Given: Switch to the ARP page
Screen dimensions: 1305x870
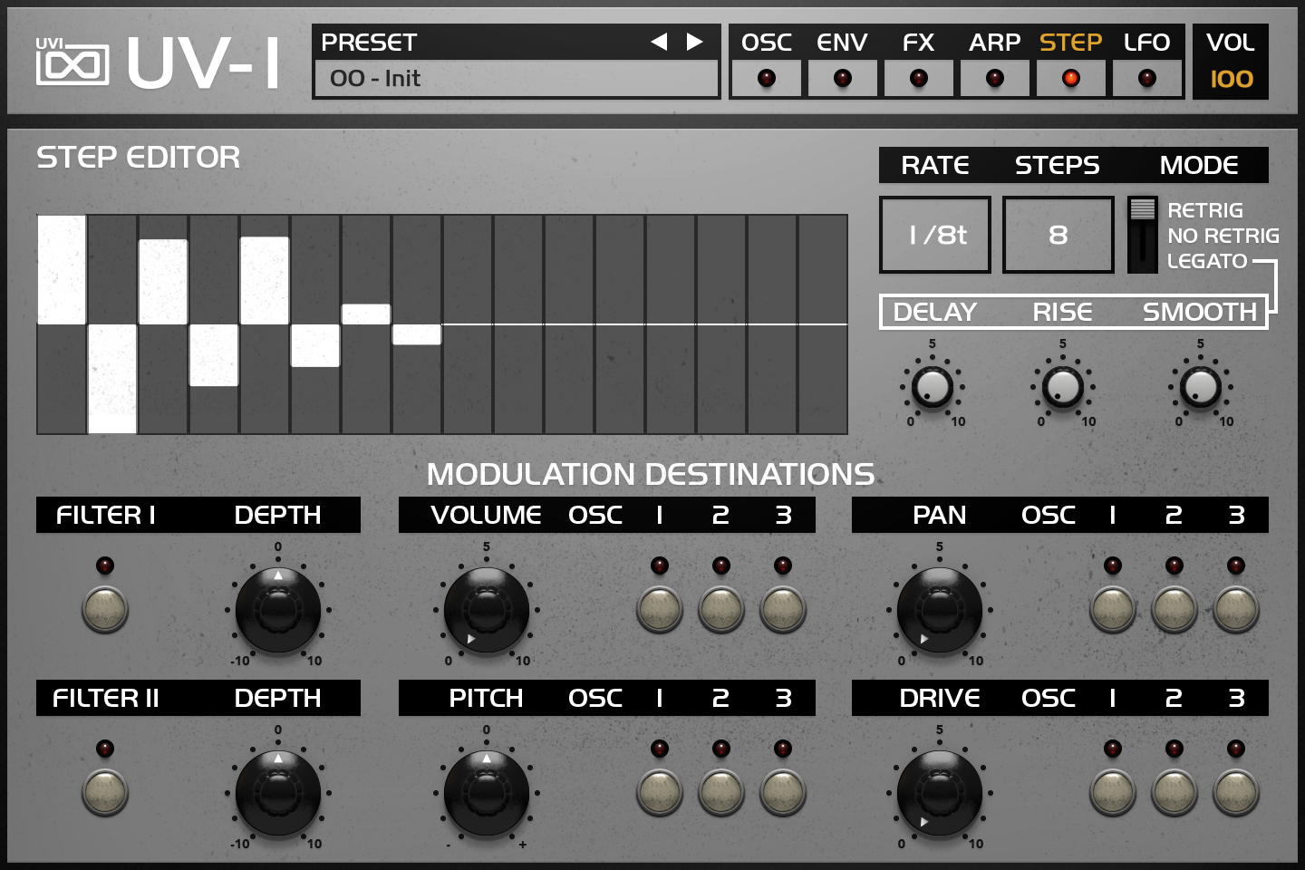Looking at the screenshot, I should tap(995, 62).
